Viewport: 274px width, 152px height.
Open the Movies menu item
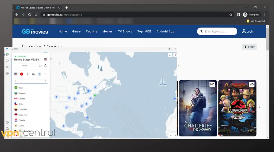tap(107, 31)
